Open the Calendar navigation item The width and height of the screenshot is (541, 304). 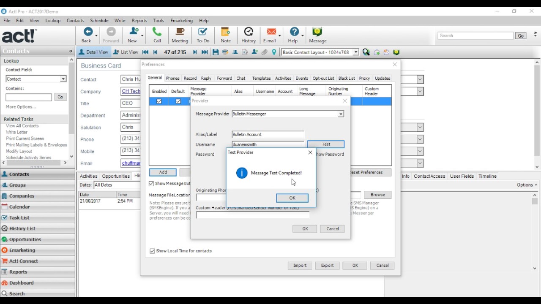coord(38,207)
